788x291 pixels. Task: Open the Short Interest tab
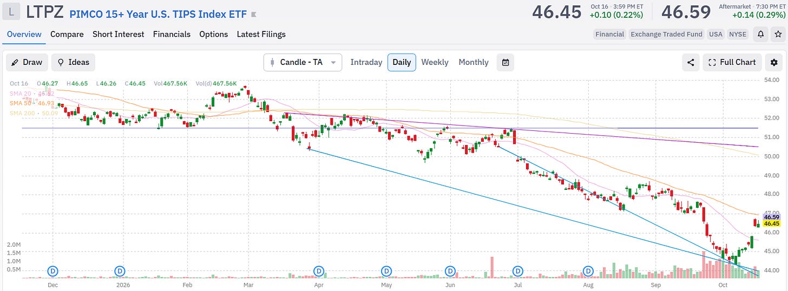(119, 34)
